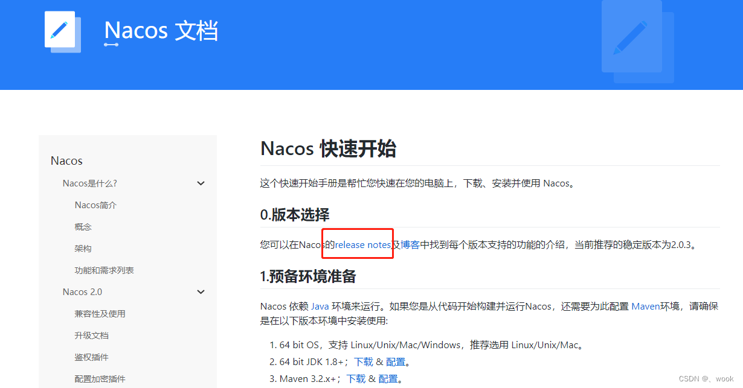743x388 pixels.
Task: Click "配置" link in the Maven line
Action: coord(388,379)
